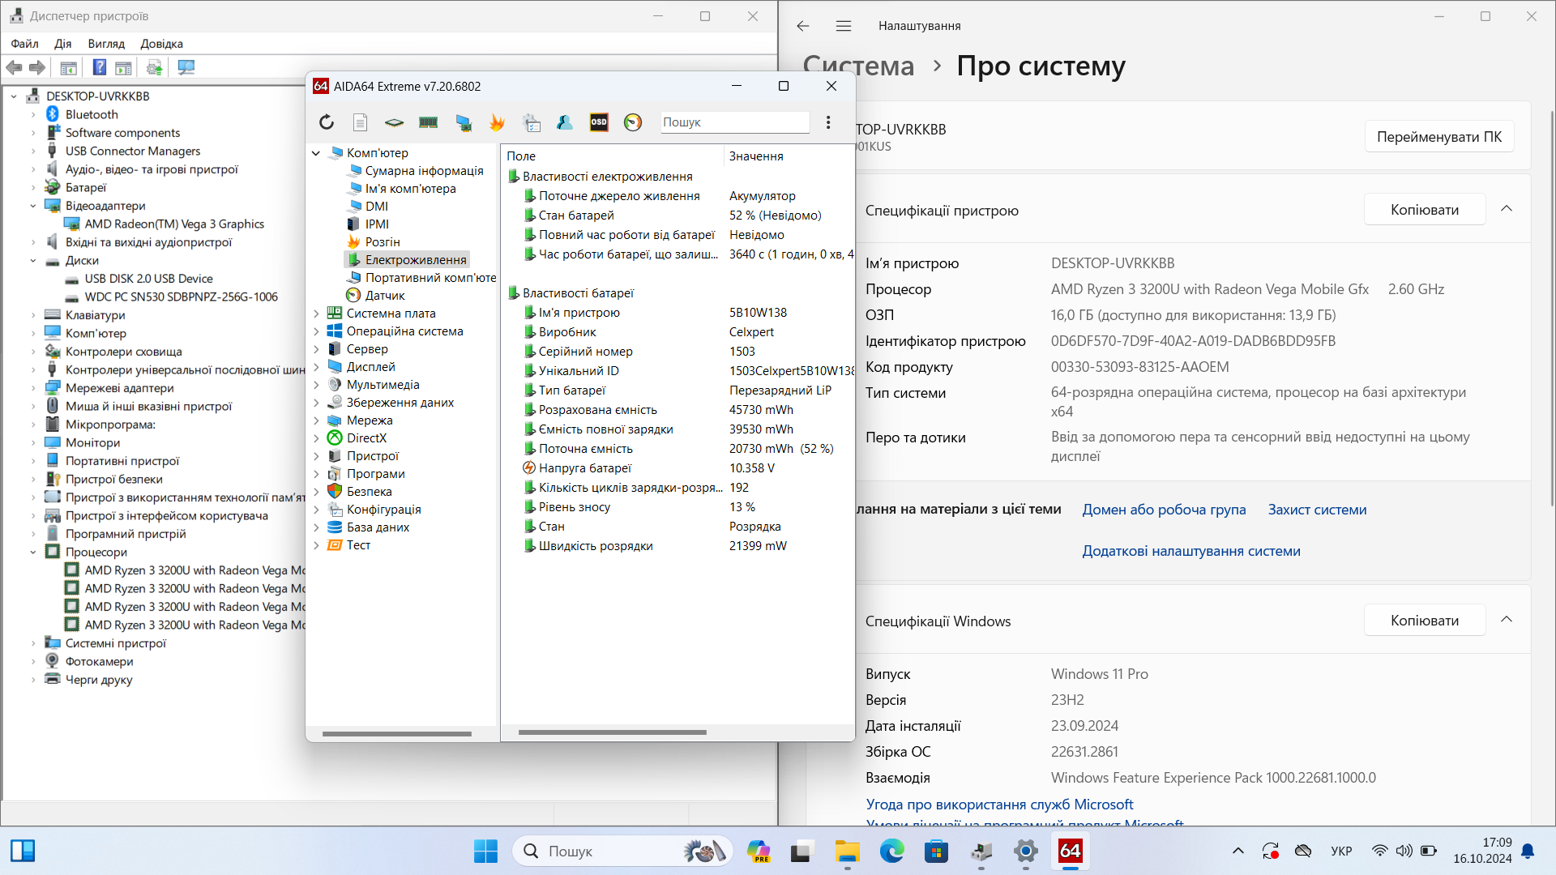Open Додаткові налаштування системи link

(x=1191, y=551)
